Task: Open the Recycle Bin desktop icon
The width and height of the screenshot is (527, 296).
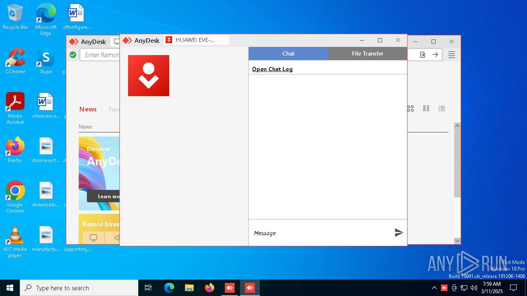Action: tap(15, 17)
